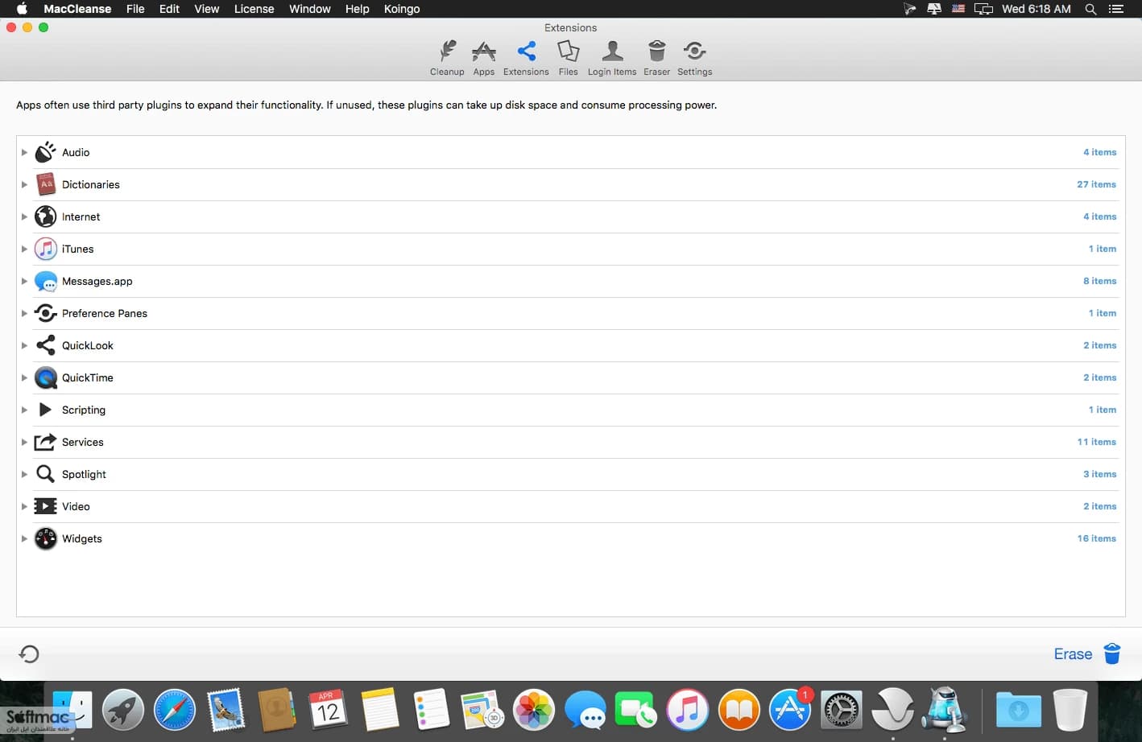Image resolution: width=1142 pixels, height=742 pixels.
Task: Open Safari from the Dock
Action: click(175, 710)
